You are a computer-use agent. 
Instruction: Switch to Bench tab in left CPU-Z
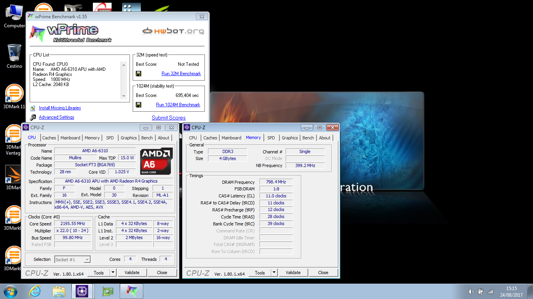tap(147, 138)
